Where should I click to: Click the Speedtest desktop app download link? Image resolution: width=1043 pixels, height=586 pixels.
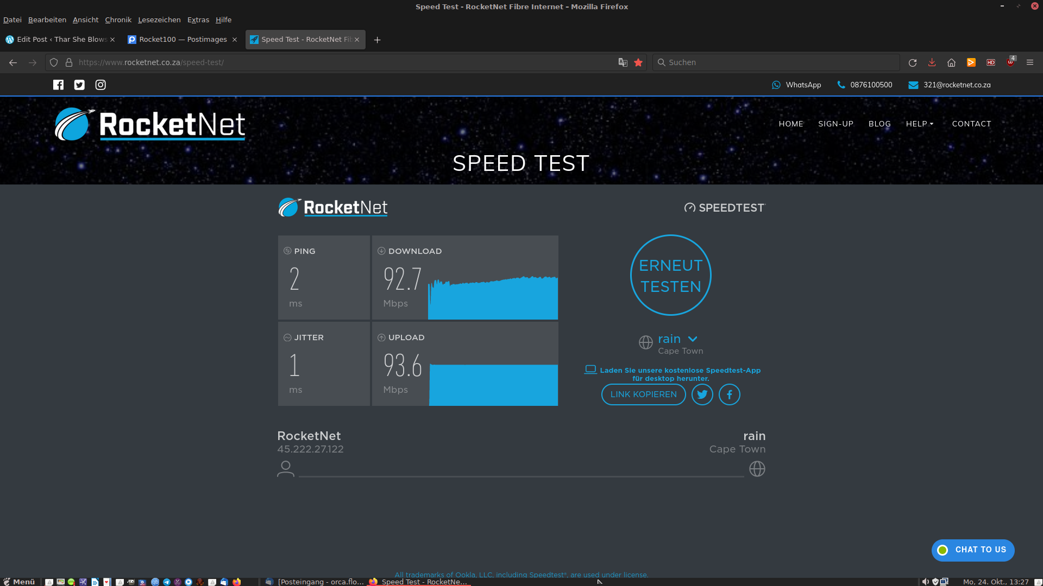click(673, 374)
